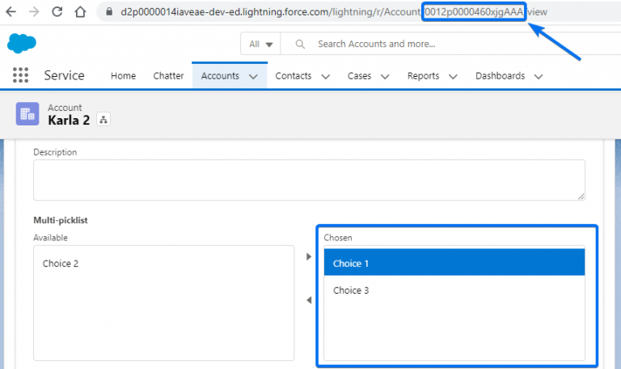The image size is (621, 369).
Task: Grab the Description textarea resize handle
Action: (581, 196)
